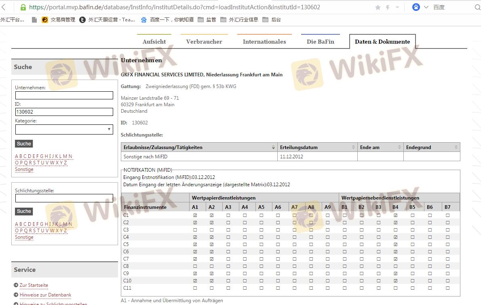Expand the search engine chooser arrow
This screenshot has height=305, width=481.
426,7
